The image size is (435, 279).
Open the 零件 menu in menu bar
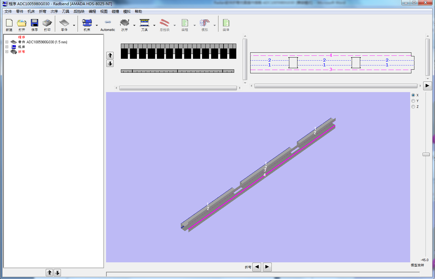pos(20,12)
